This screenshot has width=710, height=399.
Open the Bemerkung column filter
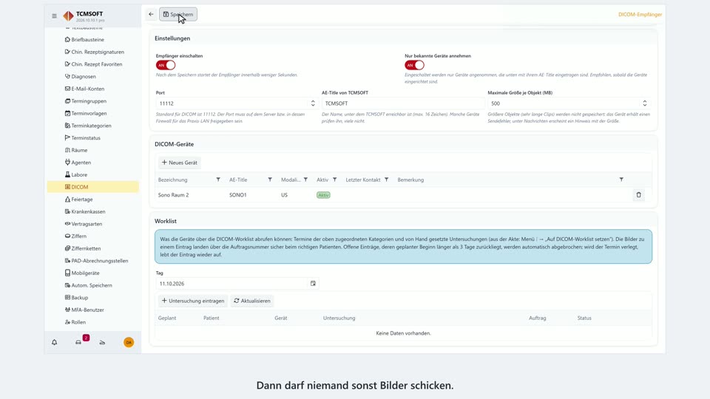click(621, 180)
